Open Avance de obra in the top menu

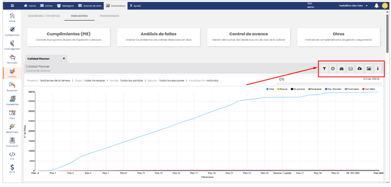coord(90,6)
